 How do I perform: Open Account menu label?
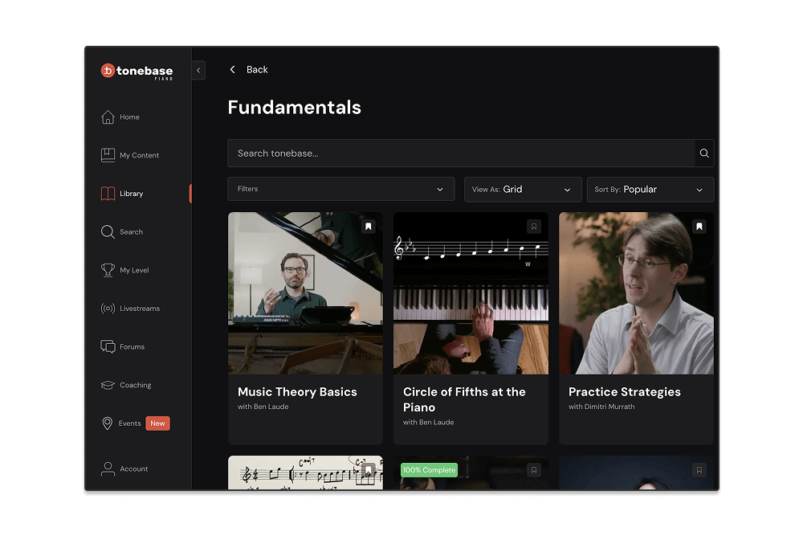click(x=133, y=468)
